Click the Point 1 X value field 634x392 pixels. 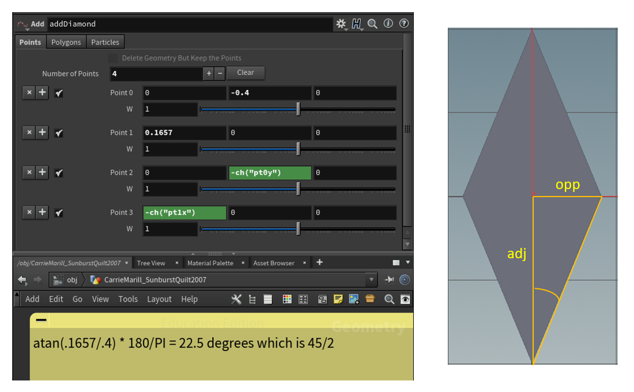[x=184, y=133]
